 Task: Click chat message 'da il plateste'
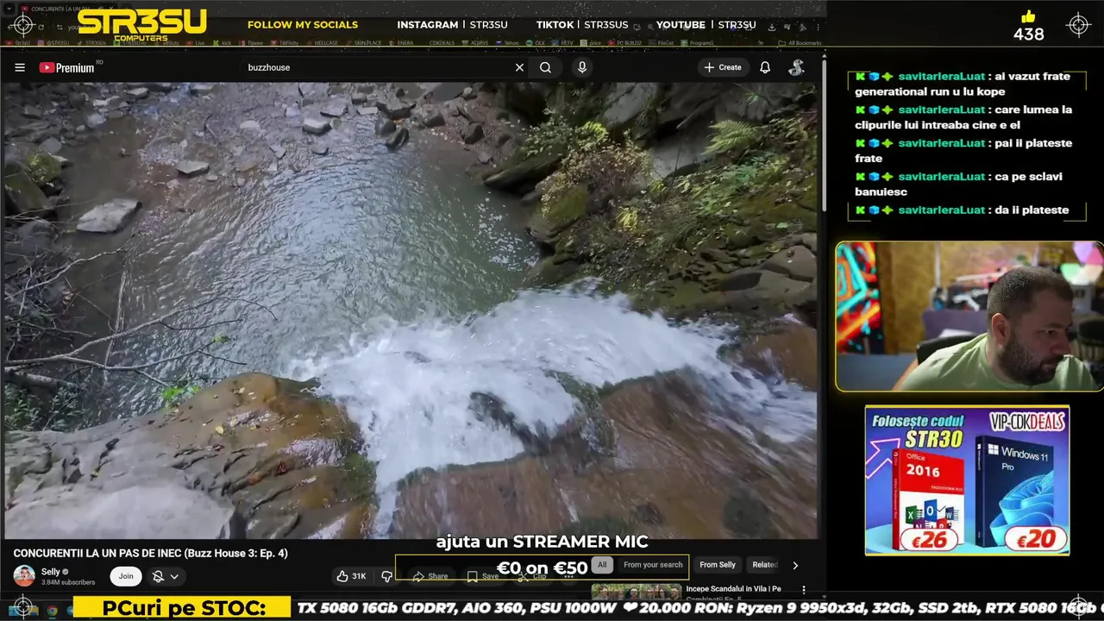coord(962,210)
